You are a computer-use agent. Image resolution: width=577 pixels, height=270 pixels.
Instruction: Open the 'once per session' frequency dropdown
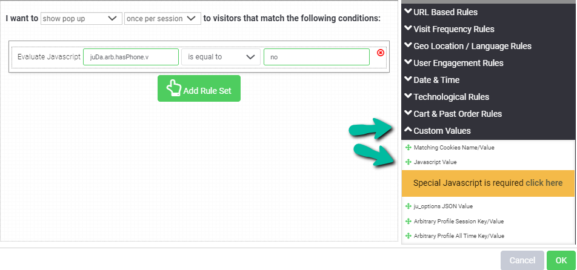(162, 19)
